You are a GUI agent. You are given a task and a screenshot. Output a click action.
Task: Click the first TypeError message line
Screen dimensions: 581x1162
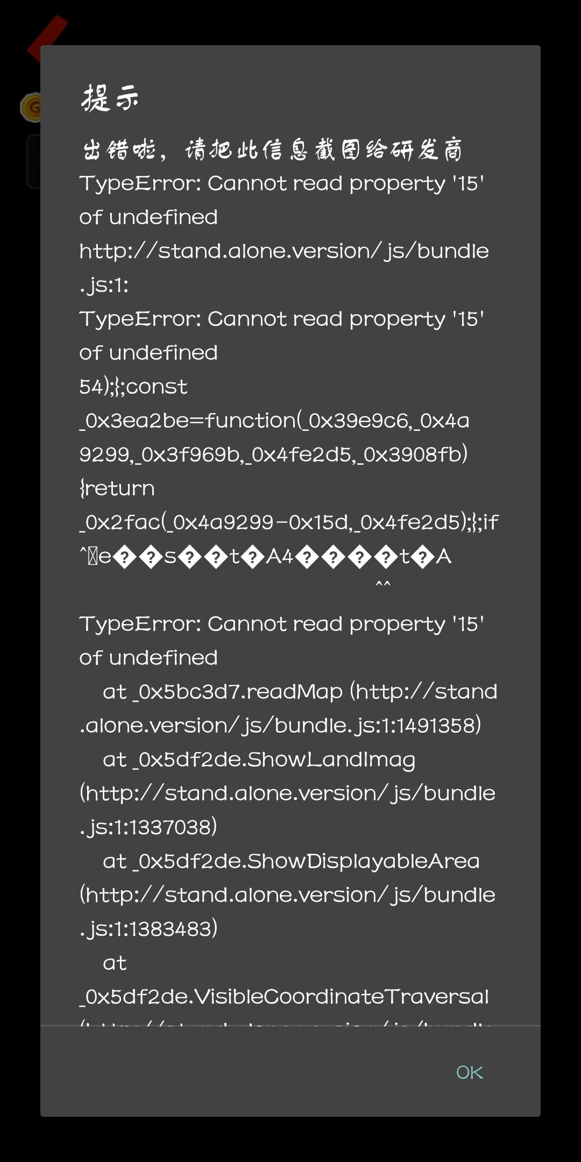(x=281, y=183)
